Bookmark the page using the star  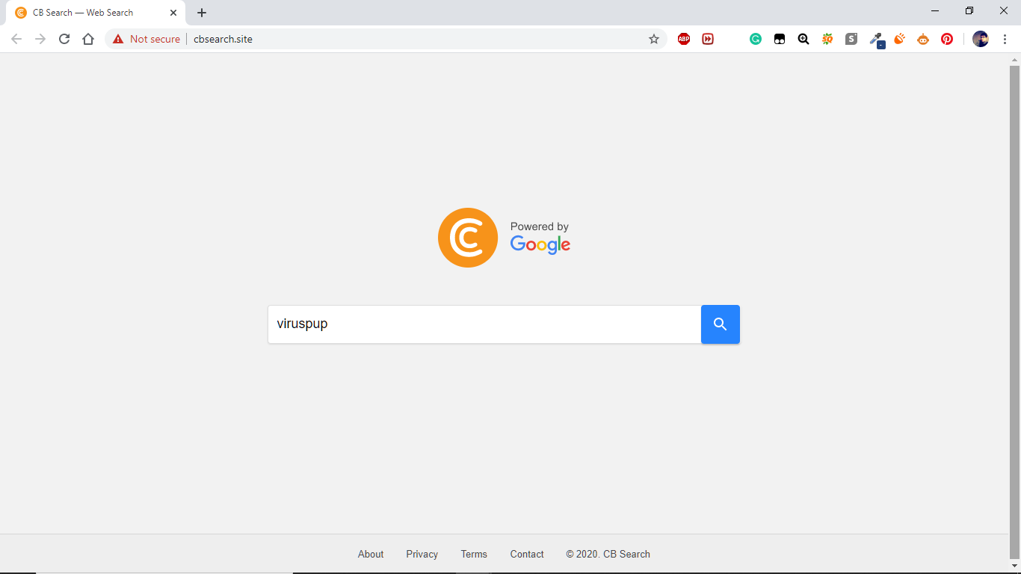pos(653,39)
